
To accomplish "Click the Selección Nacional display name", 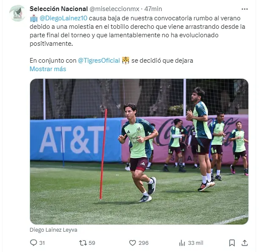I will pos(58,9).
